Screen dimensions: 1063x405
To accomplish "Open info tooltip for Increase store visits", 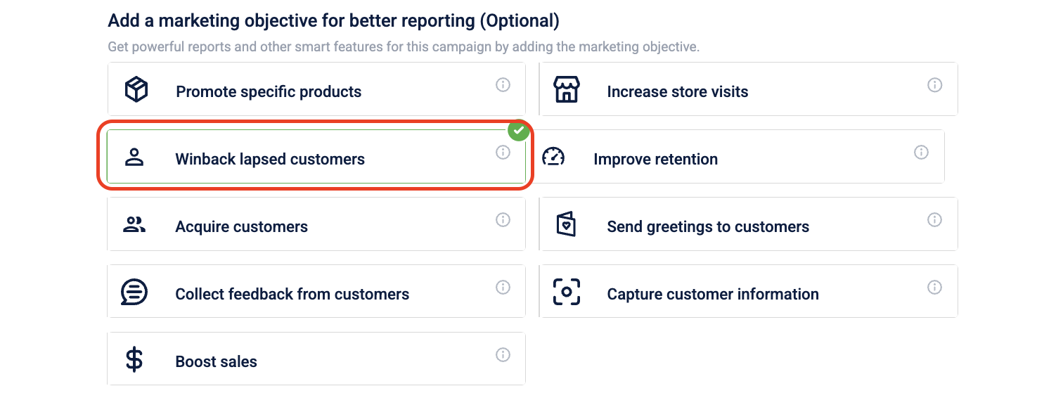I will pyautogui.click(x=934, y=84).
